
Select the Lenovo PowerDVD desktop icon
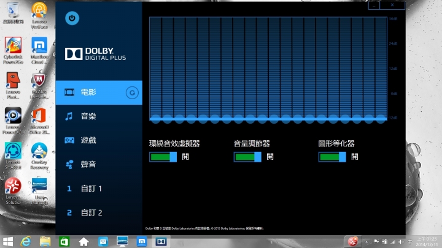coord(13,121)
